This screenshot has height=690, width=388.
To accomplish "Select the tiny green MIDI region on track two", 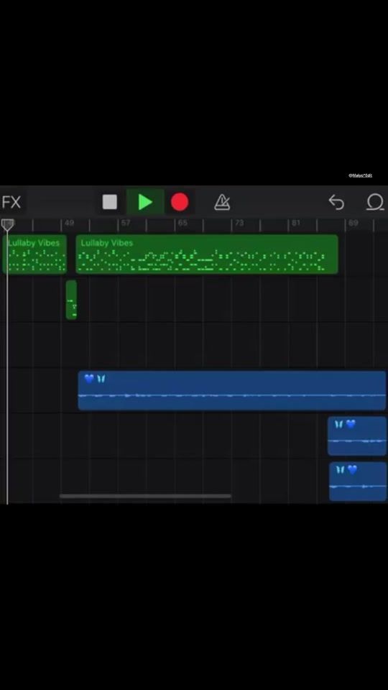I will 71,300.
